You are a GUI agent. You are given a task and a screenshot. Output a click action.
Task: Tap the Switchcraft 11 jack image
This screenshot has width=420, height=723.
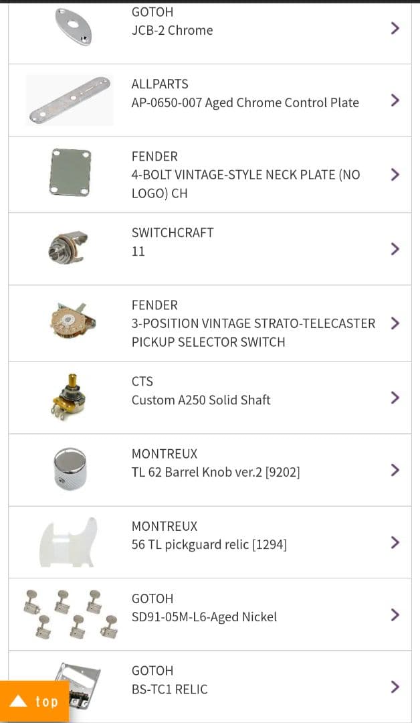(70, 248)
